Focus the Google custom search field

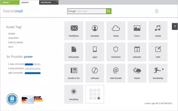click(x=87, y=11)
